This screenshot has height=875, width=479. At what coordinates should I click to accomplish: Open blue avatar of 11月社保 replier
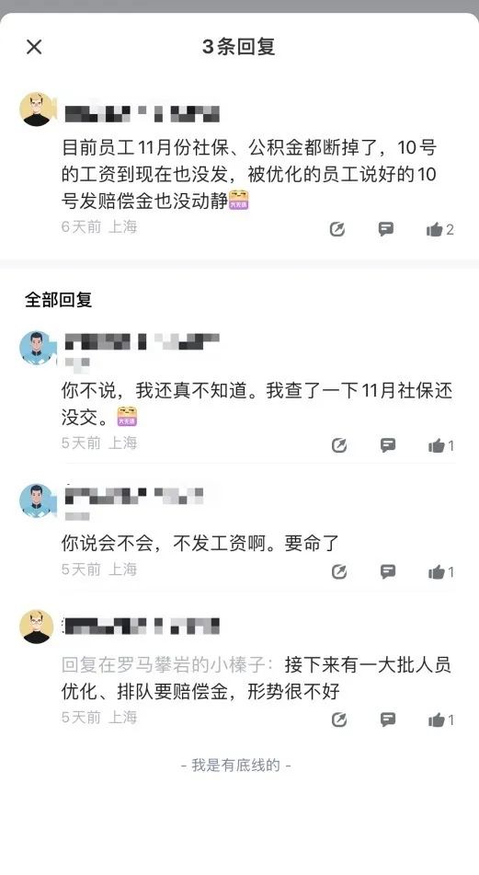coord(37,348)
